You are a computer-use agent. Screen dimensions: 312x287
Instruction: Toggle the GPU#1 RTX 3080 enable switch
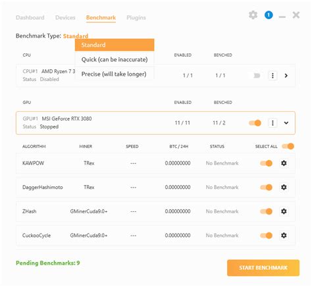pyautogui.click(x=255, y=123)
